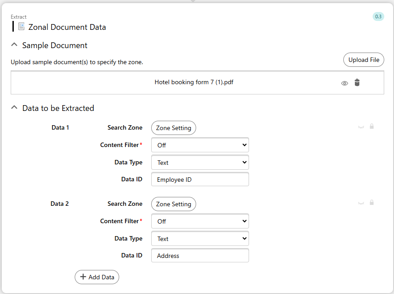Screen dimensions: 394x294
Task: Open Zone Setting for Data 1
Action: (x=173, y=128)
